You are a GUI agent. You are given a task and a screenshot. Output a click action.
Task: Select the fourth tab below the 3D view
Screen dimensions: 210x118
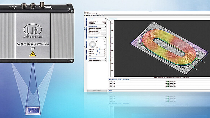click(x=126, y=80)
